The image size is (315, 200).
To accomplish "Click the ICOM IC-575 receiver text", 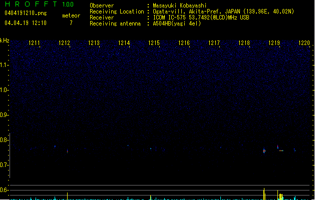I will [x=201, y=17].
